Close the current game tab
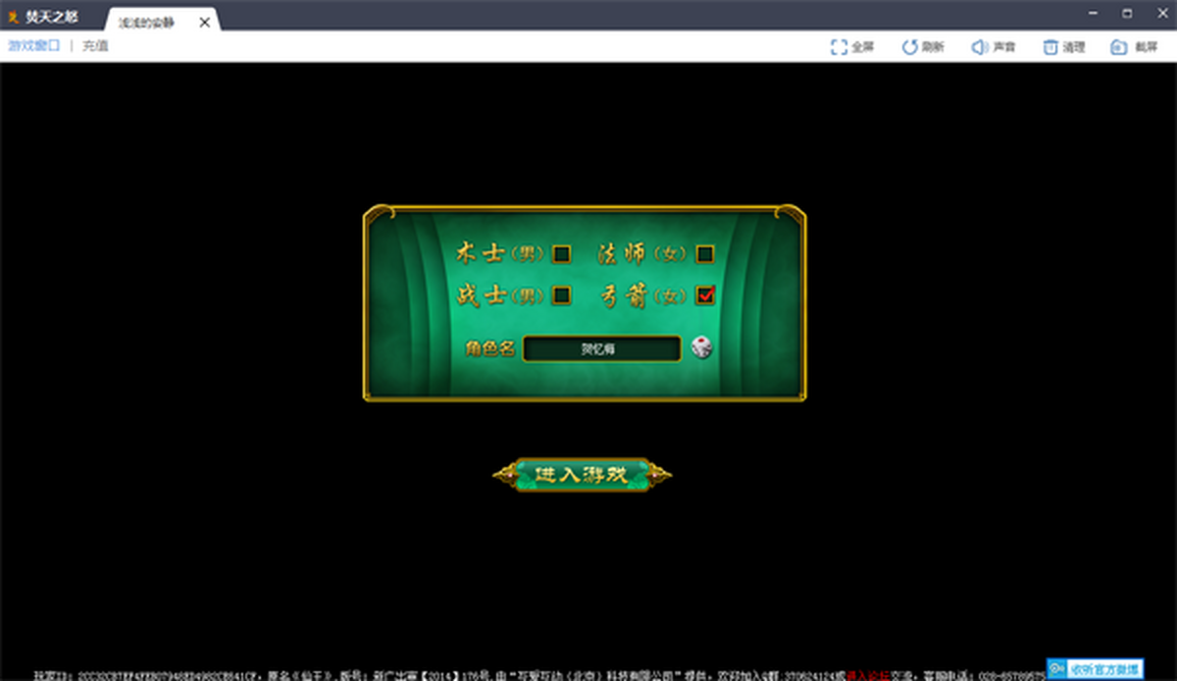1177x681 pixels. 204,22
